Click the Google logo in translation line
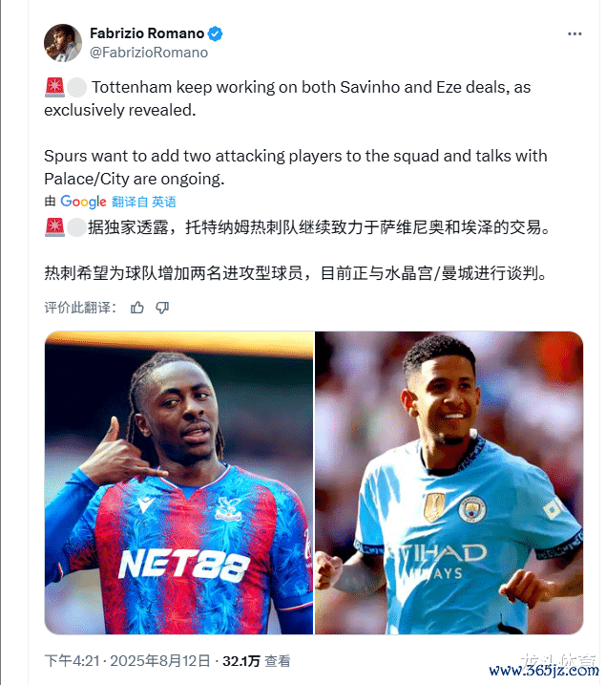 point(83,202)
